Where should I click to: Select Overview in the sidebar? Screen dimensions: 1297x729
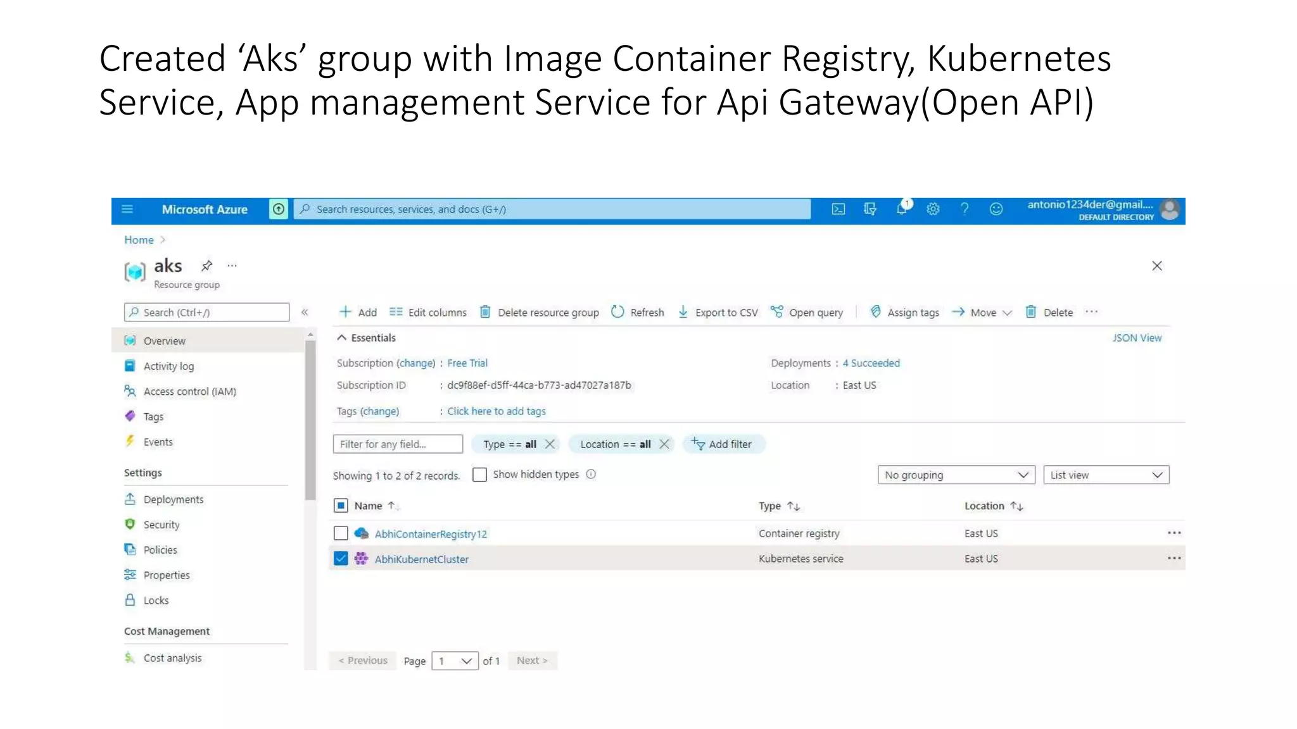tap(208, 340)
